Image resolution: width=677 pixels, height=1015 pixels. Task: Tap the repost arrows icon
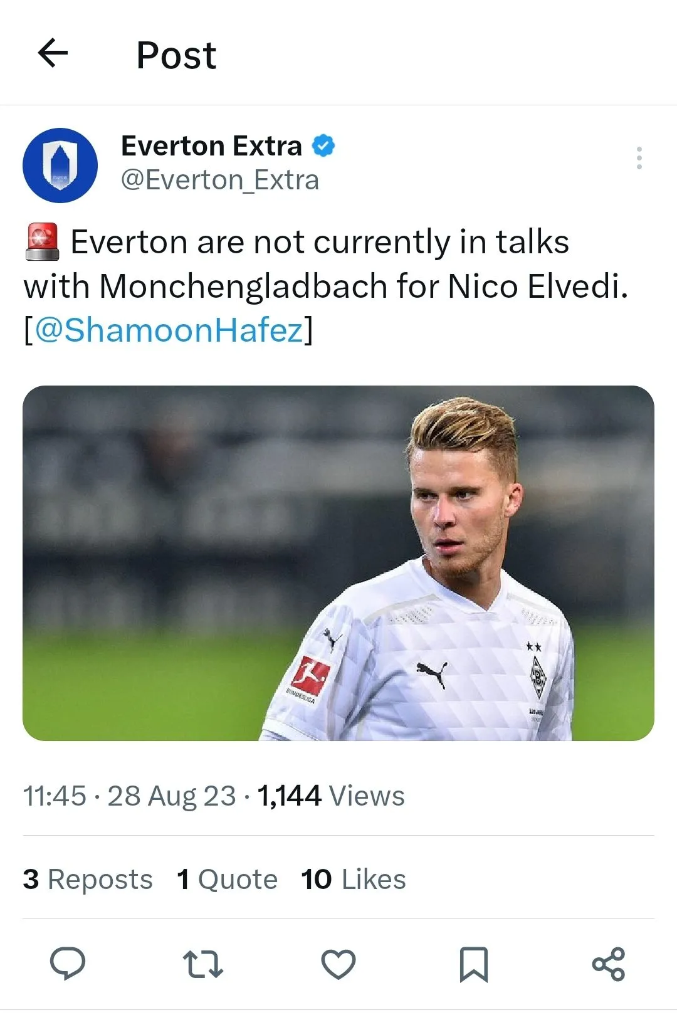pyautogui.click(x=202, y=964)
